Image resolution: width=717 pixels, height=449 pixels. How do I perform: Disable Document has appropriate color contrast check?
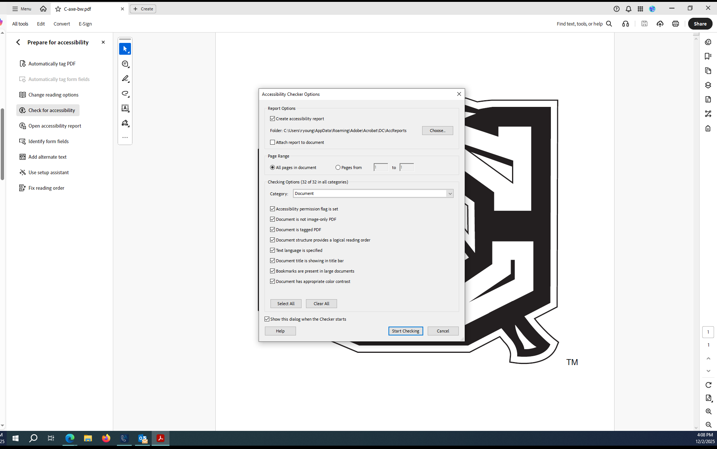(x=273, y=281)
